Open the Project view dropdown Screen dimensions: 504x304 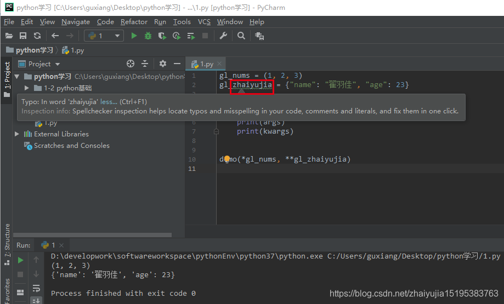39,64
